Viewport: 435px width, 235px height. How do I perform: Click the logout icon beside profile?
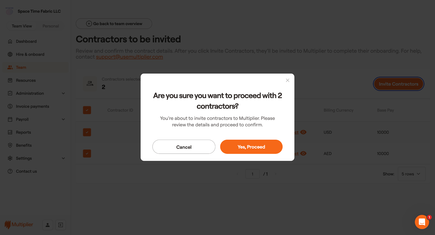(61, 225)
